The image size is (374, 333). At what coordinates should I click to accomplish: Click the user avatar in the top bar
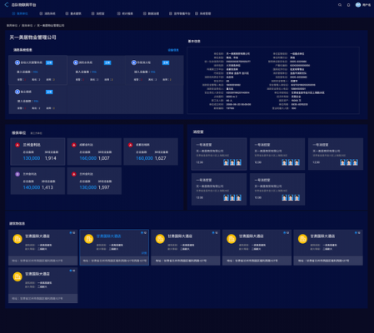(x=358, y=5)
